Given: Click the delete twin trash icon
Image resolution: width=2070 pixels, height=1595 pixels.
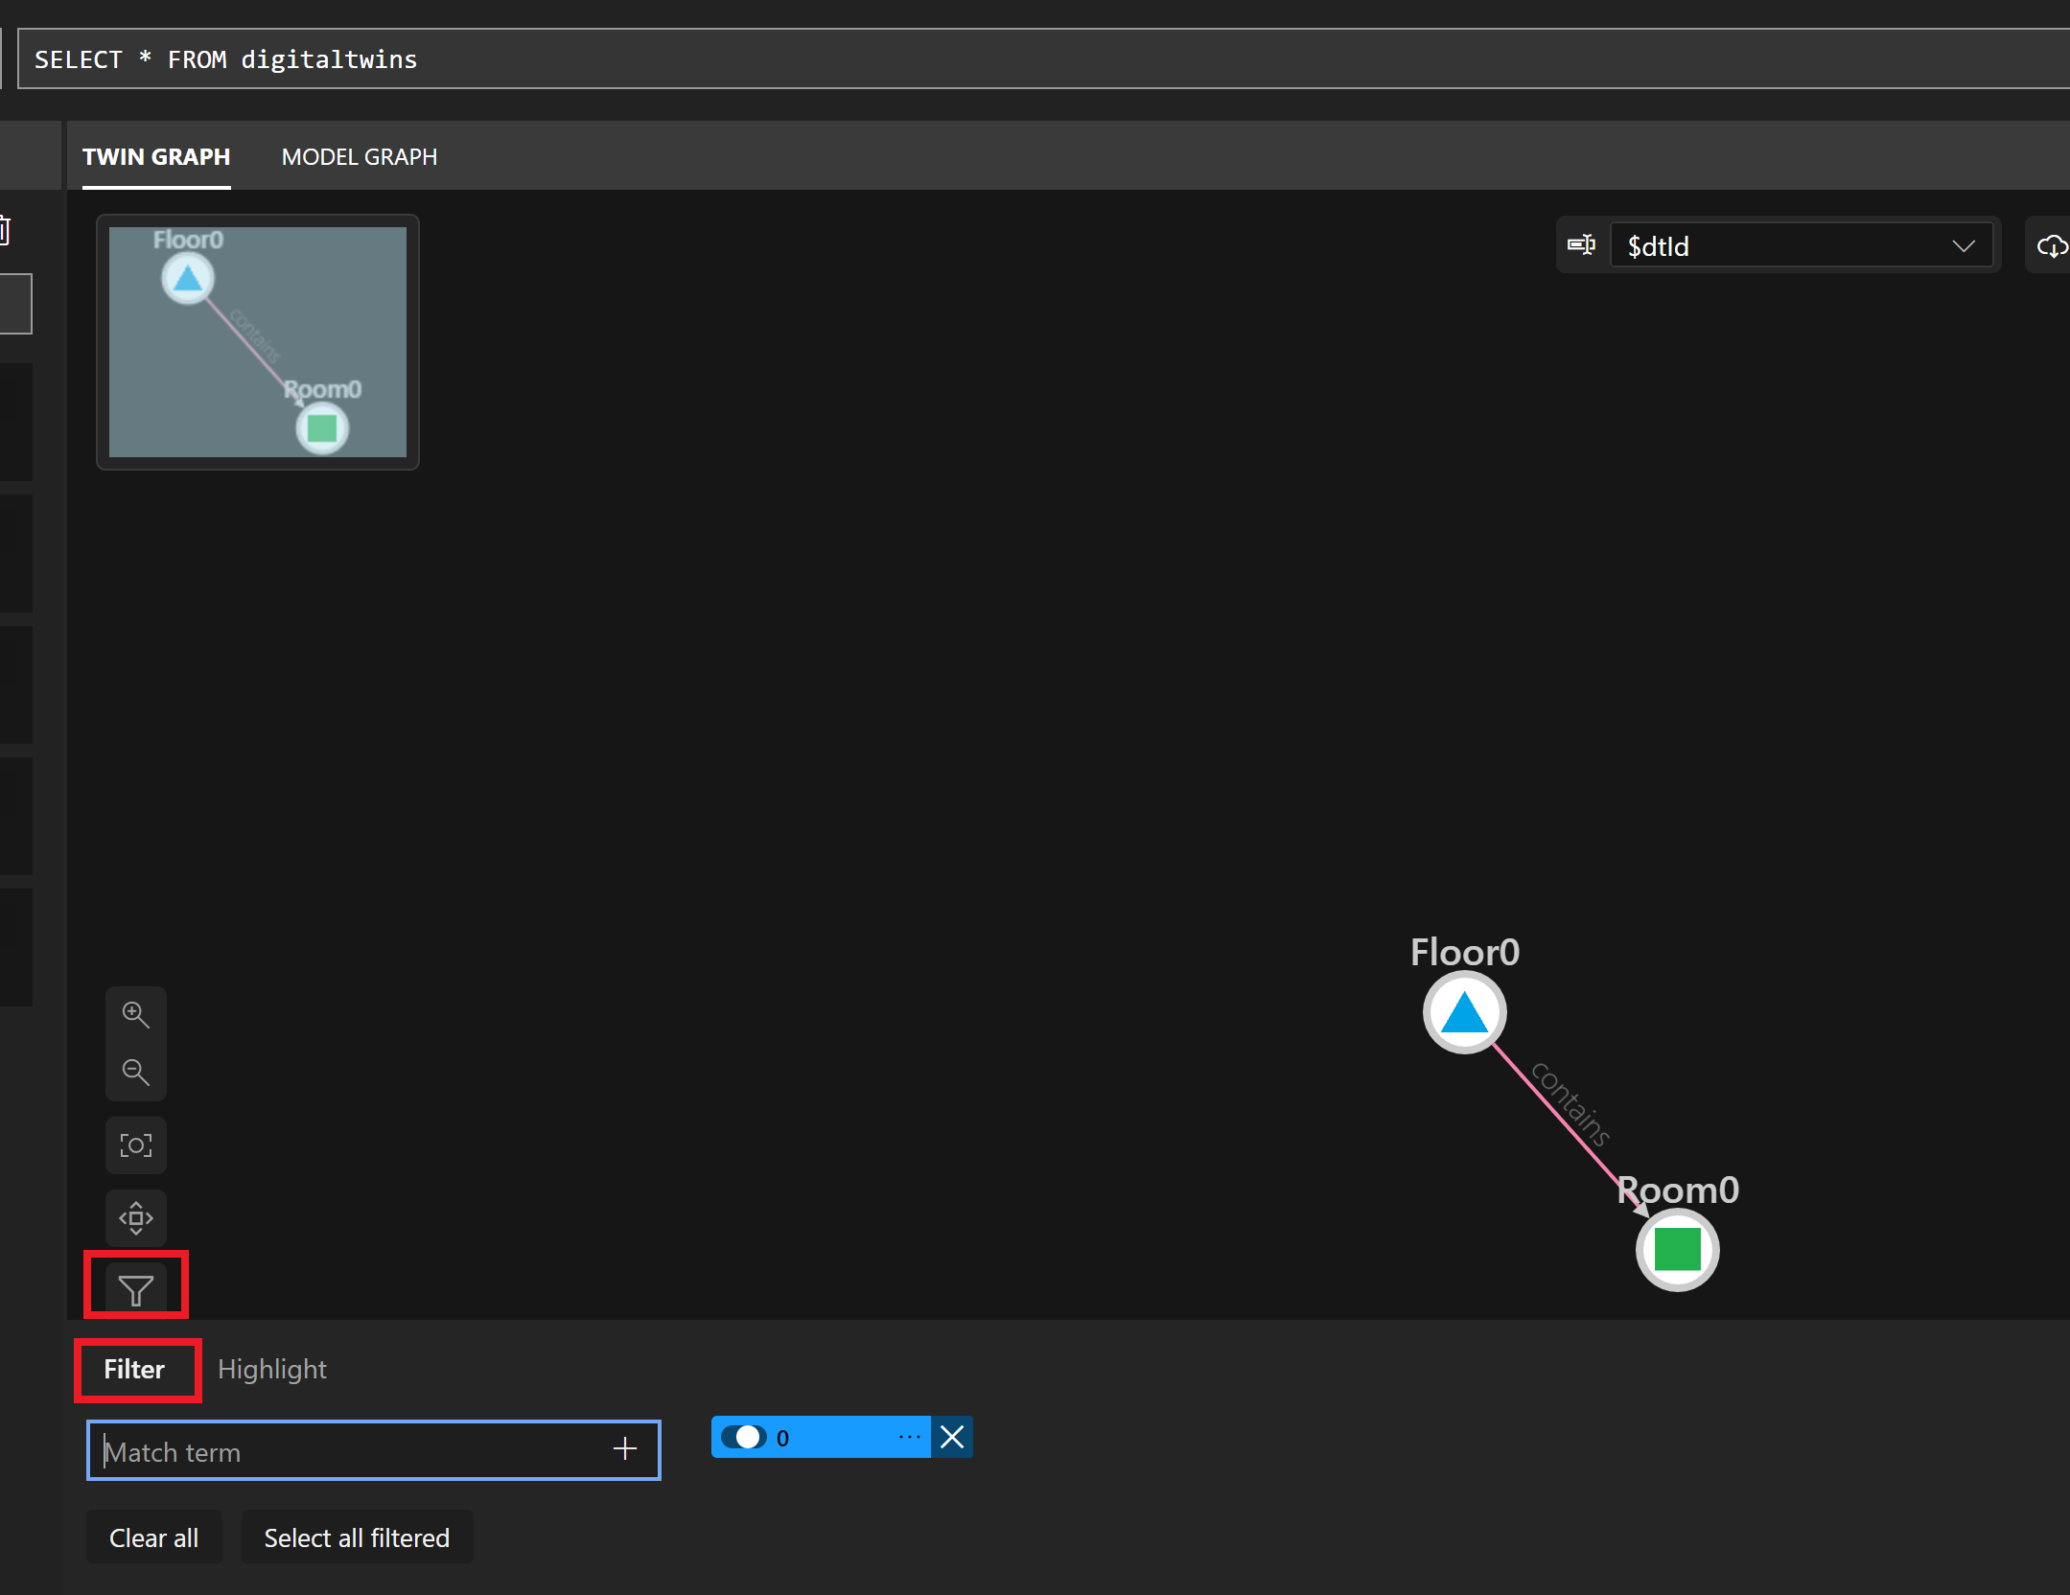Looking at the screenshot, I should [5, 230].
